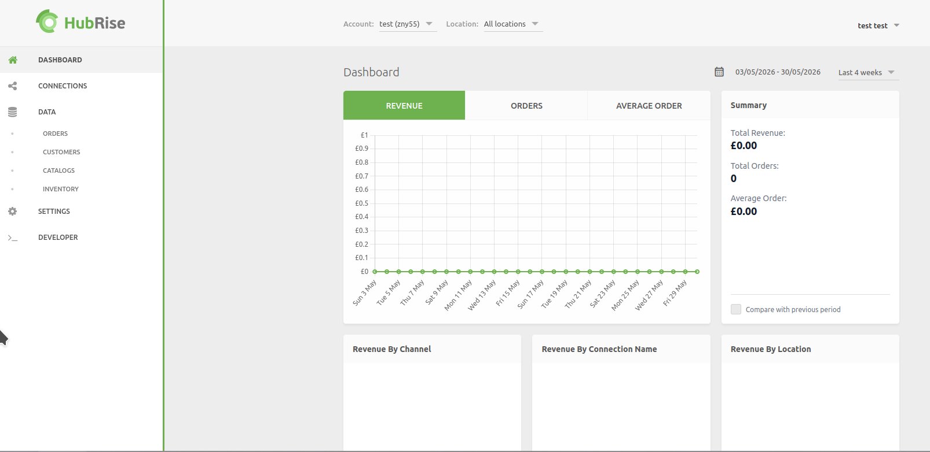Click the Developer terminal icon
Viewport: 930px width, 452px height.
[x=13, y=238]
